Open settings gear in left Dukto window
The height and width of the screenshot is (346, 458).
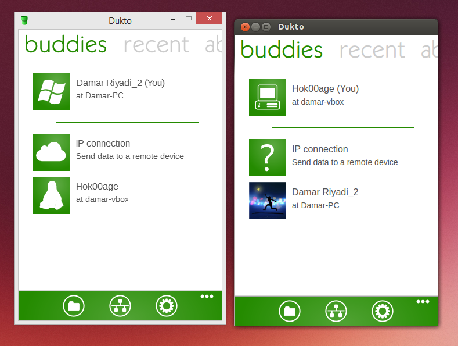click(x=167, y=306)
